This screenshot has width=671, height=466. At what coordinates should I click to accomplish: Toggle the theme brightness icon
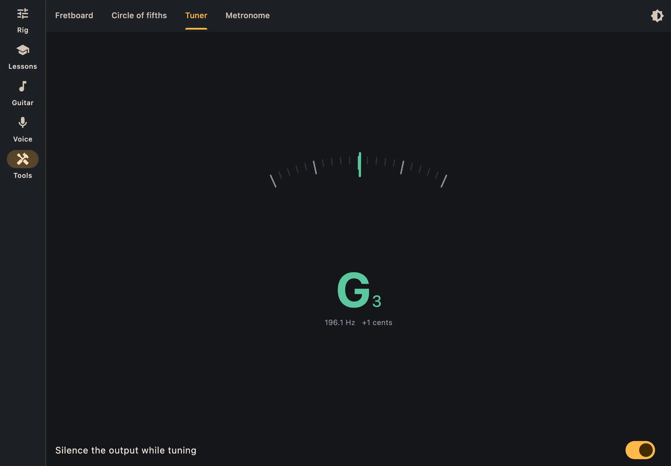point(657,16)
